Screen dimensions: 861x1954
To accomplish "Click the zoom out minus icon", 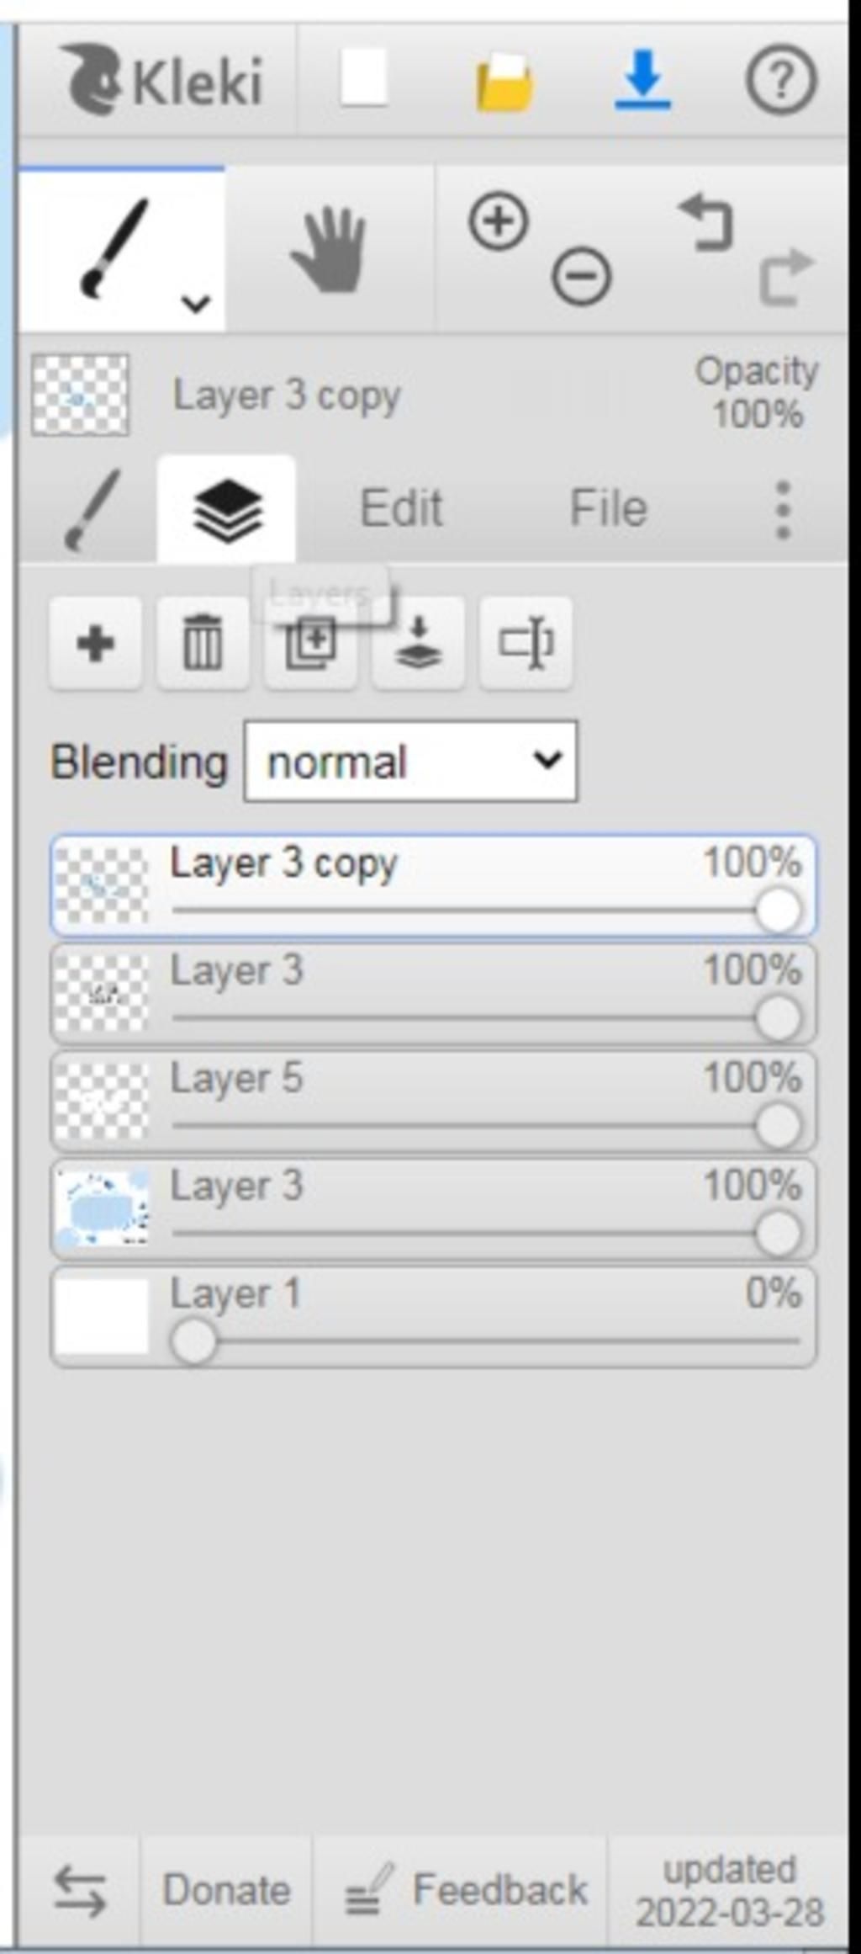I will click(581, 276).
